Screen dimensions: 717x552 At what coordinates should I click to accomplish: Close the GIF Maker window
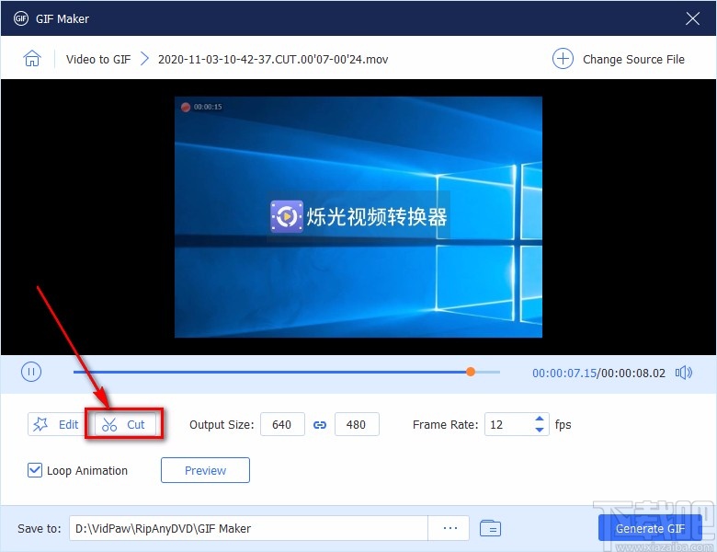[692, 18]
